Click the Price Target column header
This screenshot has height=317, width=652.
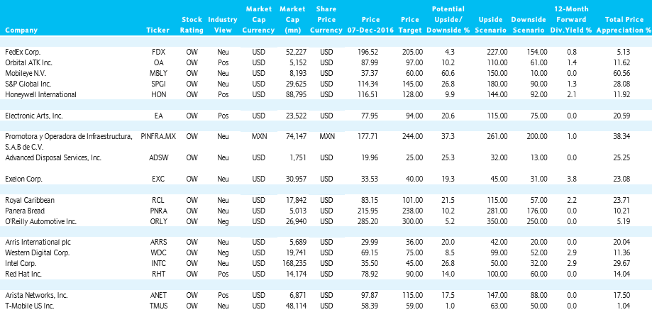pos(411,25)
